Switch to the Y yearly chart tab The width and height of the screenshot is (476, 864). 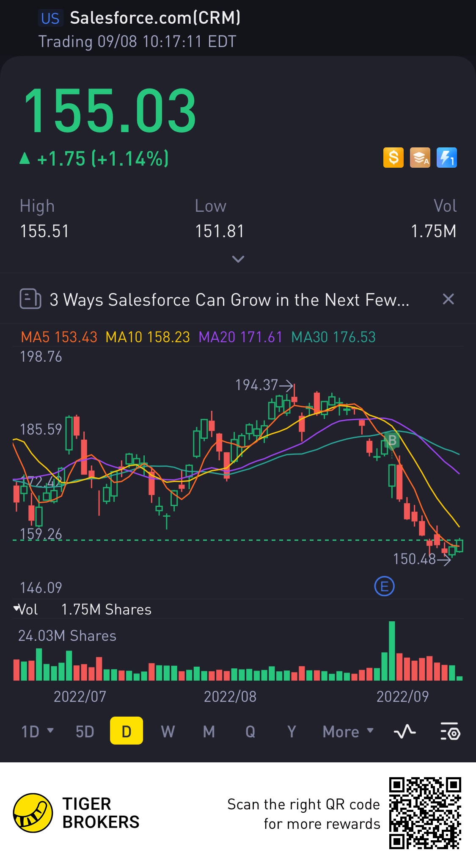point(292,731)
